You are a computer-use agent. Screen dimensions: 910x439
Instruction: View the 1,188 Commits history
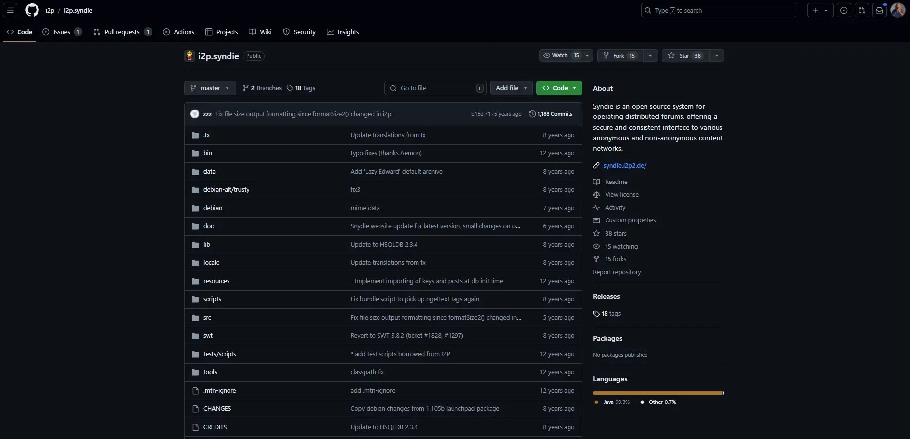pyautogui.click(x=551, y=114)
